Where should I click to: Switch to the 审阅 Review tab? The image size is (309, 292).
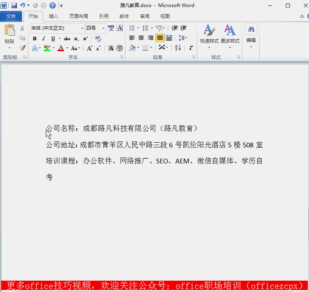145,16
